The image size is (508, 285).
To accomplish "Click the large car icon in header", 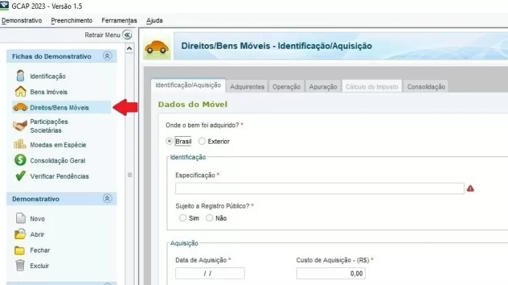I will [157, 47].
